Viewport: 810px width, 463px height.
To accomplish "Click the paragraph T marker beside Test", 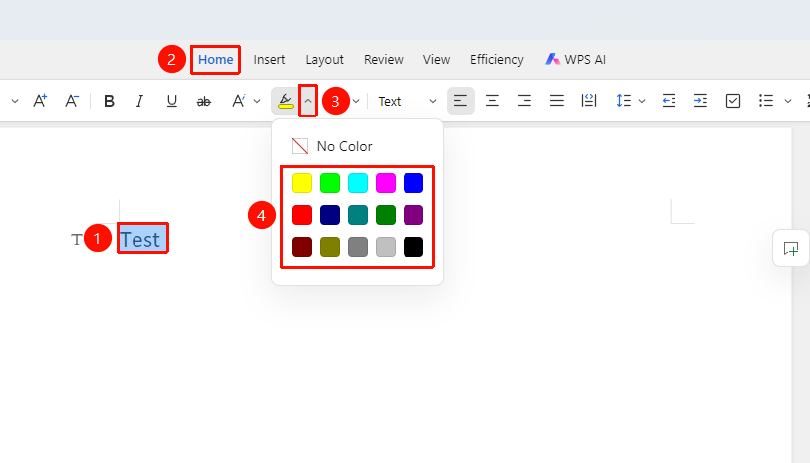I will coord(77,240).
